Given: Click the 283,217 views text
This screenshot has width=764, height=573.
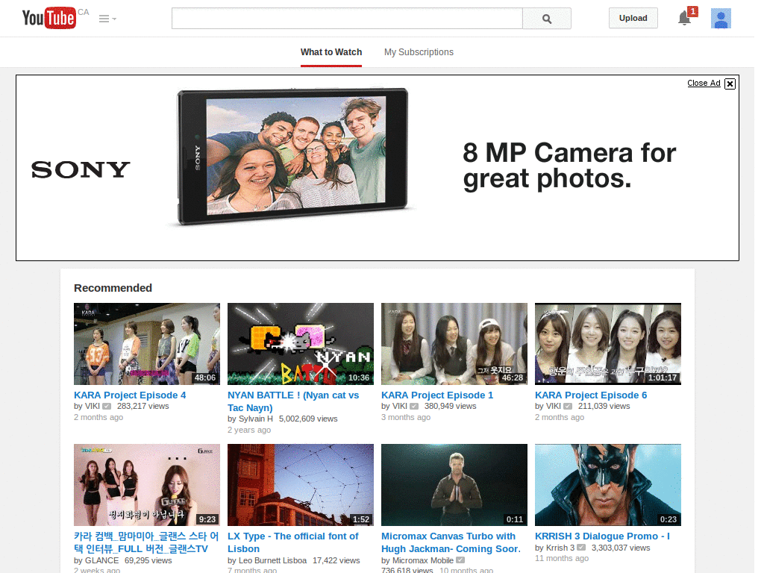Looking at the screenshot, I should (x=143, y=406).
